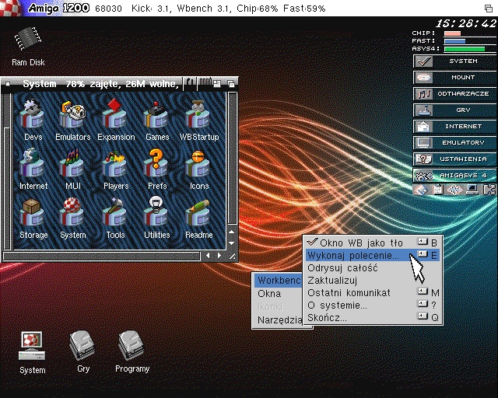Open the Games drawer in System window
The width and height of the screenshot is (498, 398).
[157, 120]
